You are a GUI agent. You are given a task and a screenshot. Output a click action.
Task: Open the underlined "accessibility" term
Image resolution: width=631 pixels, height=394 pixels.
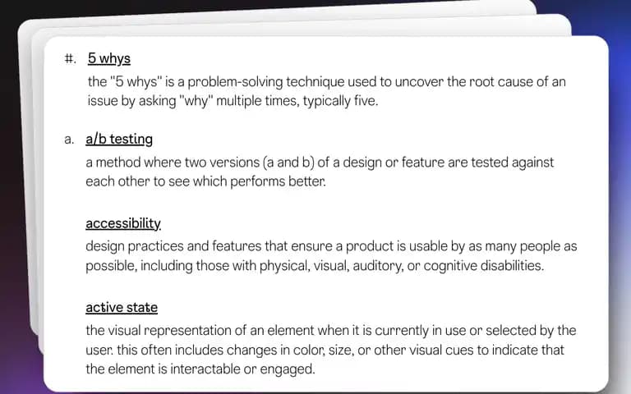point(123,223)
